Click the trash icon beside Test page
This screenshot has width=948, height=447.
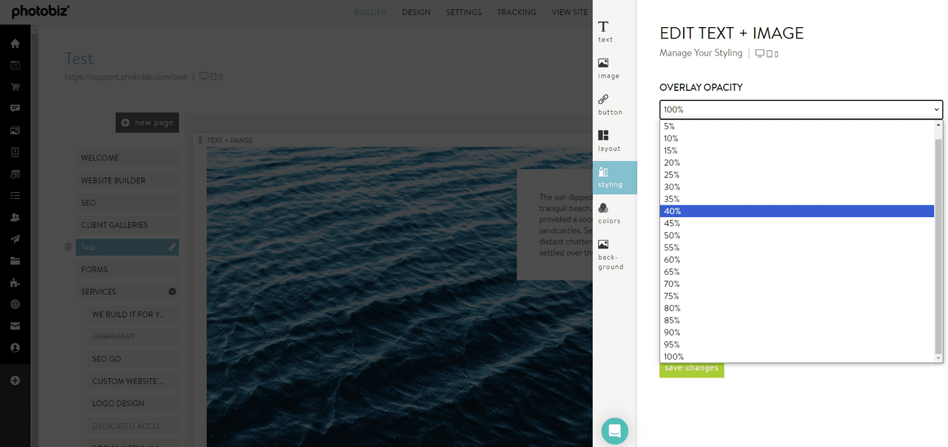coord(68,247)
